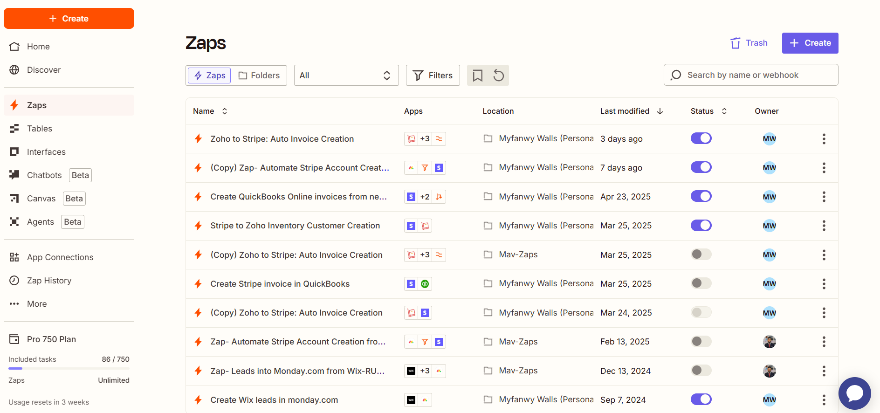Open Stripe to Zoho Inventory Customer Creation zap name
Screen dimensions: 880x413
point(295,226)
